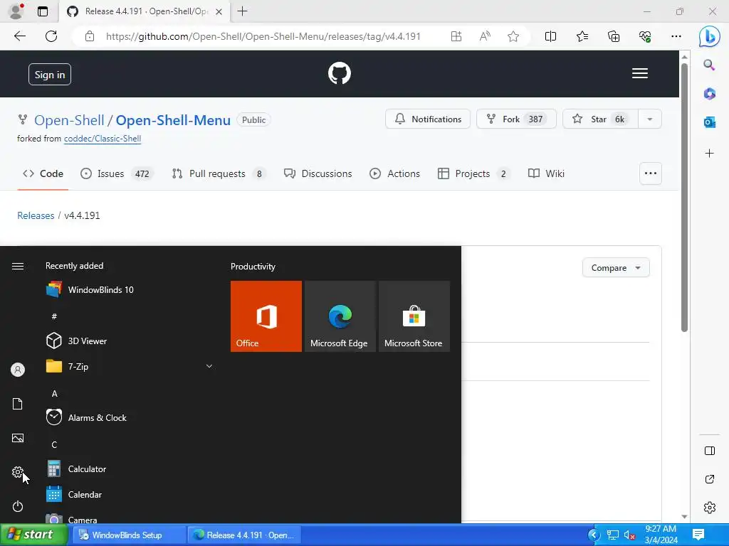
Task: Open Outlook icon in Edge sidebar
Action: click(x=710, y=122)
